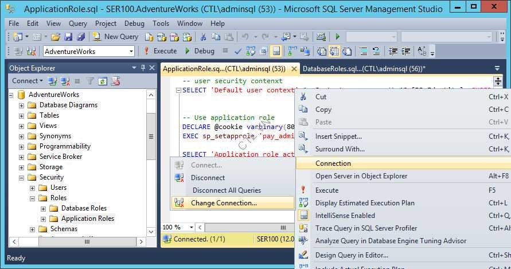The image size is (511, 269).
Task: Choose Disconnect from the connection submenu
Action: (208, 178)
